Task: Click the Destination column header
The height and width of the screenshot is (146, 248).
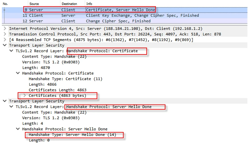Action: tap(69, 3)
